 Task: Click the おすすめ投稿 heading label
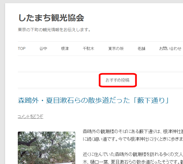click(x=117, y=80)
